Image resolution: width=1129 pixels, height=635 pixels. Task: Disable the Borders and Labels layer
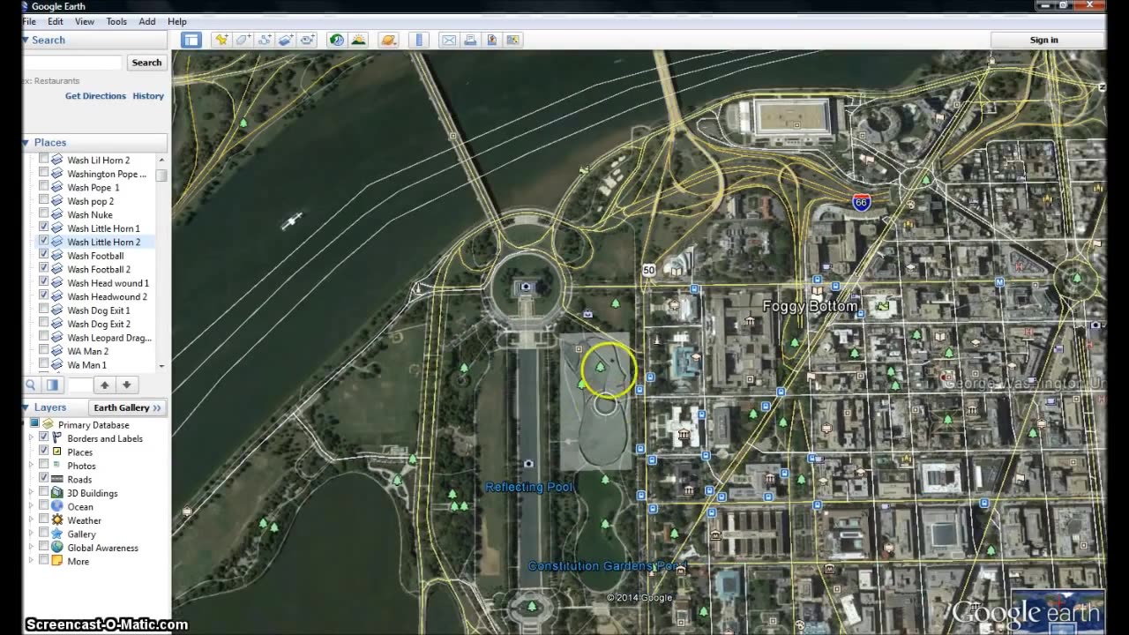(43, 438)
